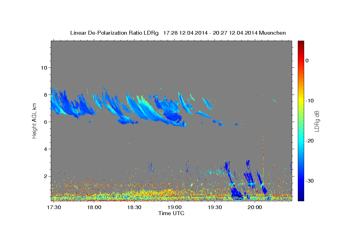Click the '19:00' time axis label

pos(174,208)
